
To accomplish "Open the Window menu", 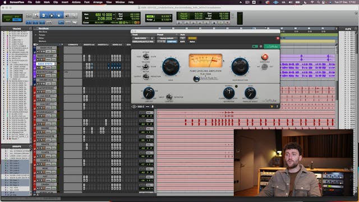I will [120, 2].
